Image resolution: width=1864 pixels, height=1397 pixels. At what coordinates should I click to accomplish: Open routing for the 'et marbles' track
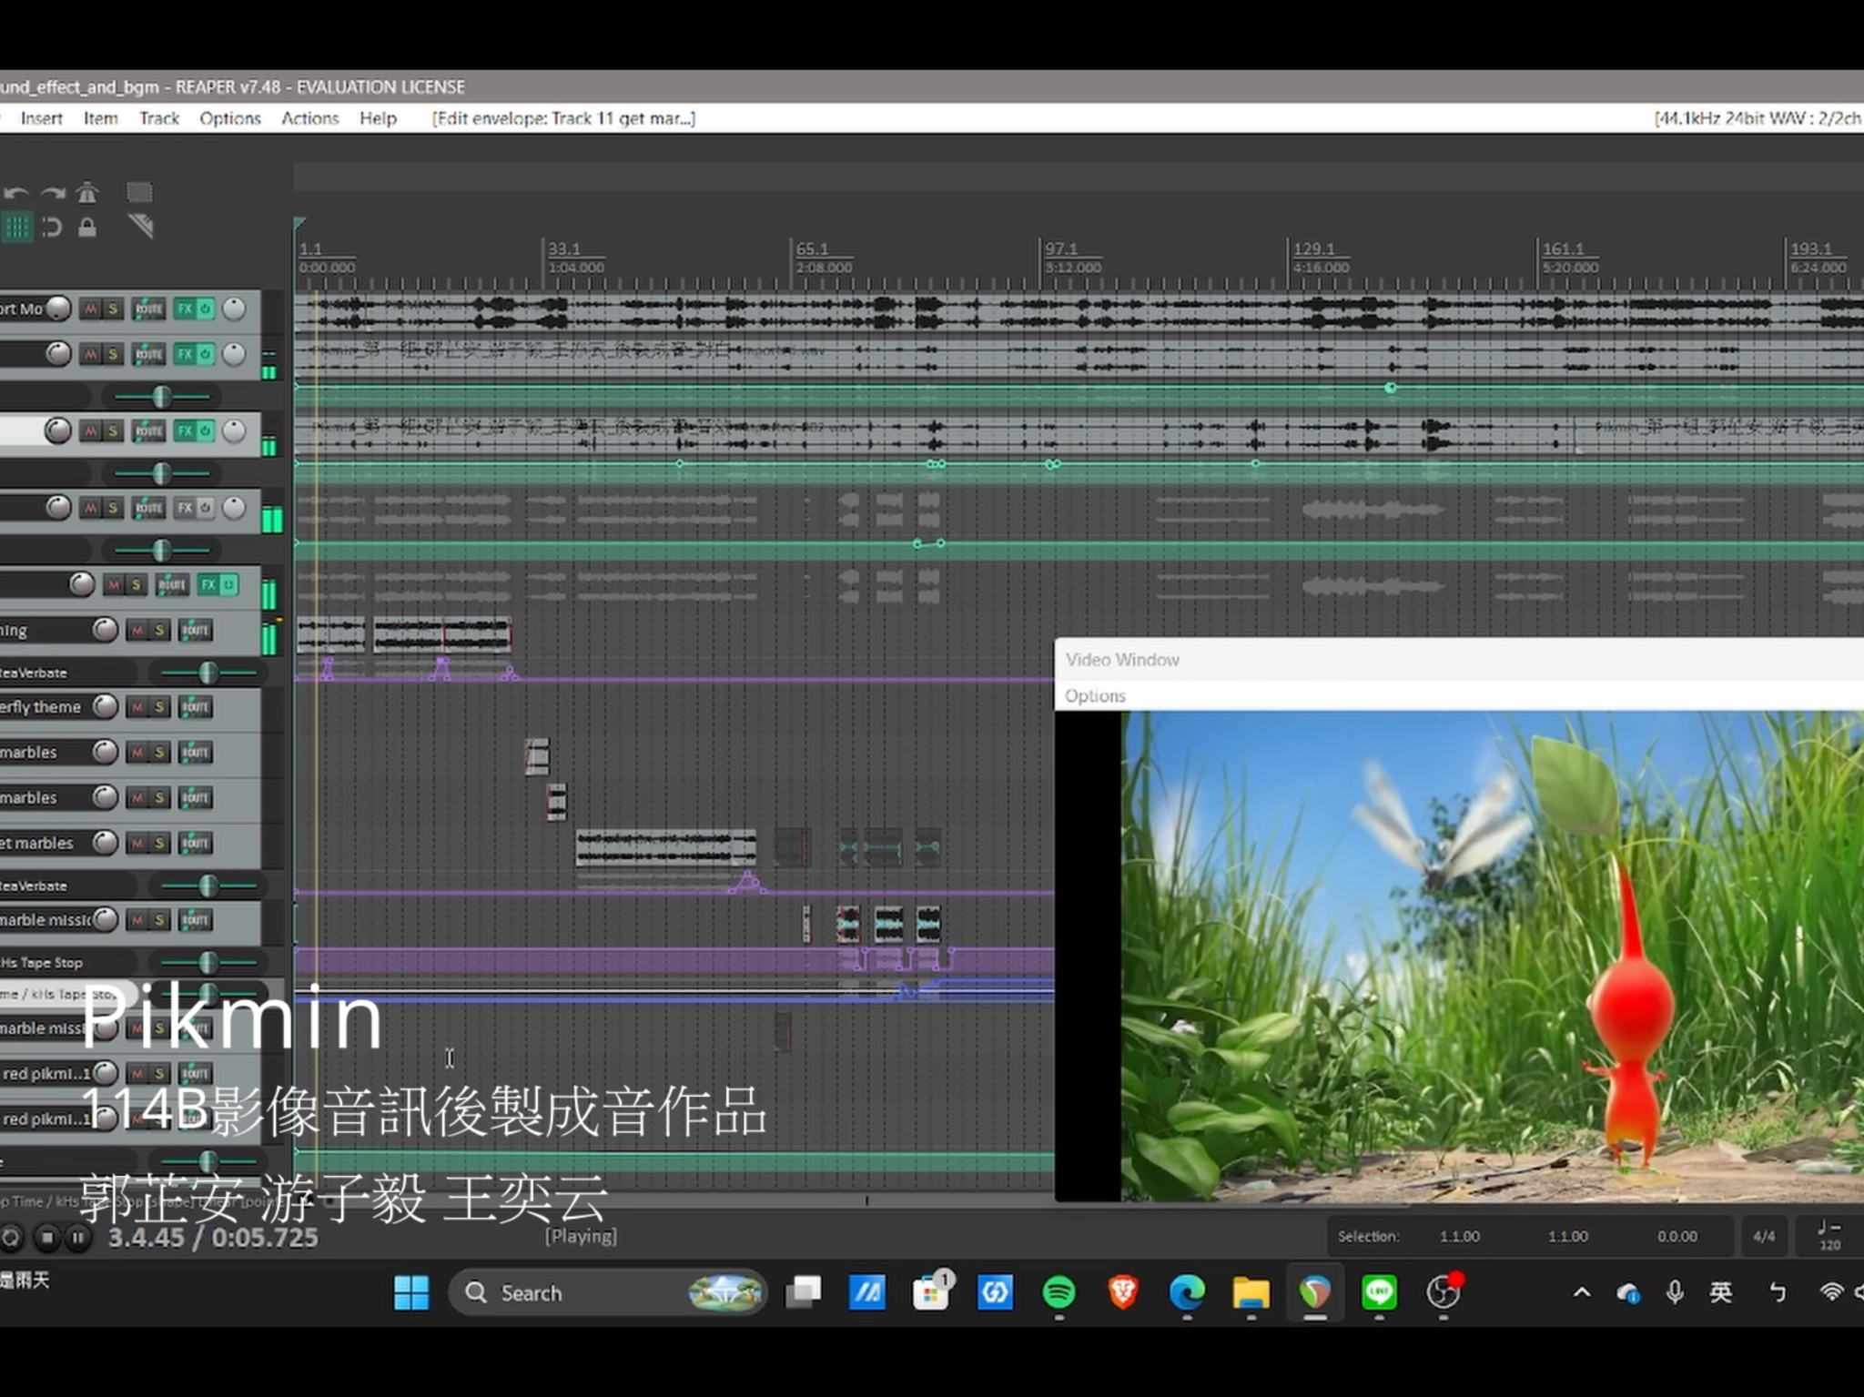[196, 844]
